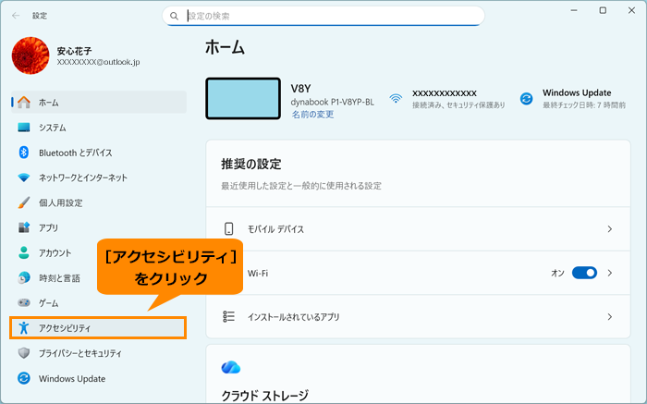Click the Windows Update sync icon in header

click(526, 99)
